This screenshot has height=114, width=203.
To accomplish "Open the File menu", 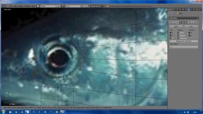I will (x=11, y=6).
